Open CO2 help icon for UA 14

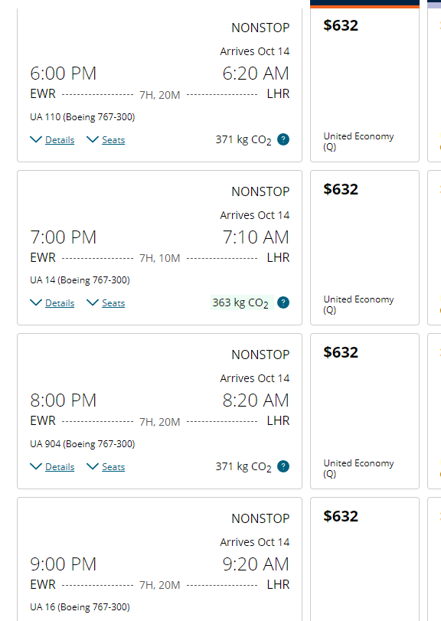click(x=283, y=302)
